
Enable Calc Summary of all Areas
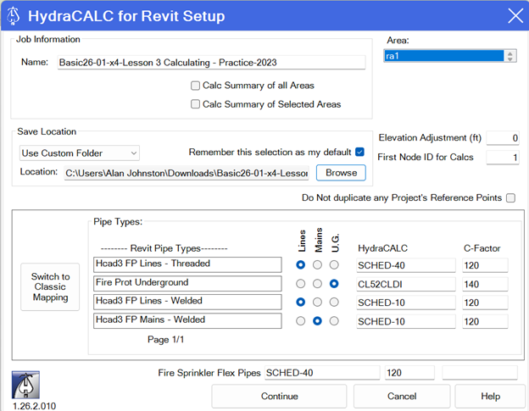coord(195,86)
